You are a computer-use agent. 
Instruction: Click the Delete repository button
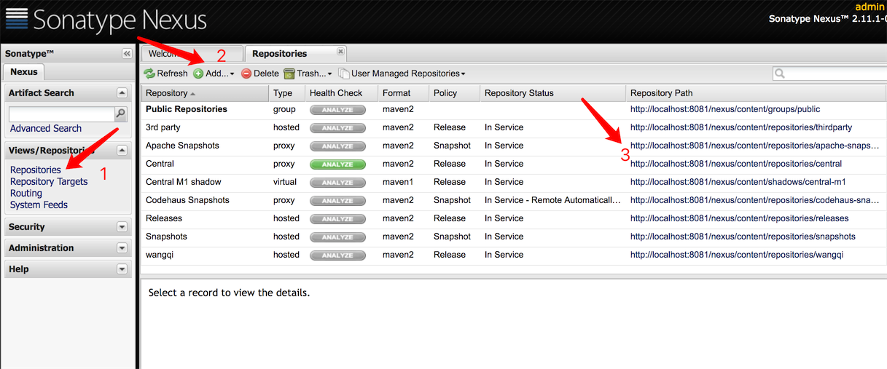(260, 74)
